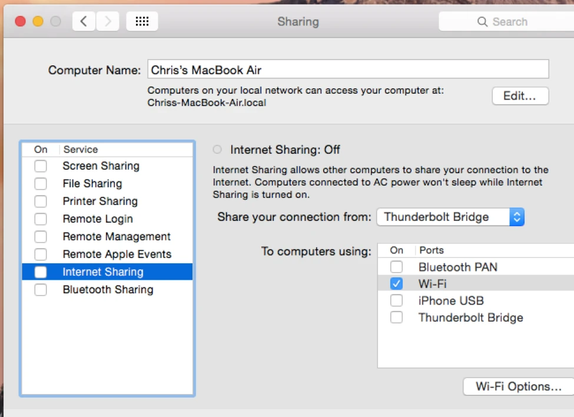Show all preferences grid icon
Viewport: 574px width, 417px height.
click(142, 22)
